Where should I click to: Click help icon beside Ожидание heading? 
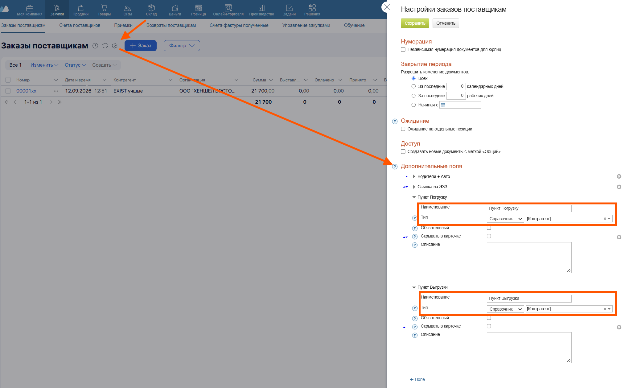coord(395,121)
